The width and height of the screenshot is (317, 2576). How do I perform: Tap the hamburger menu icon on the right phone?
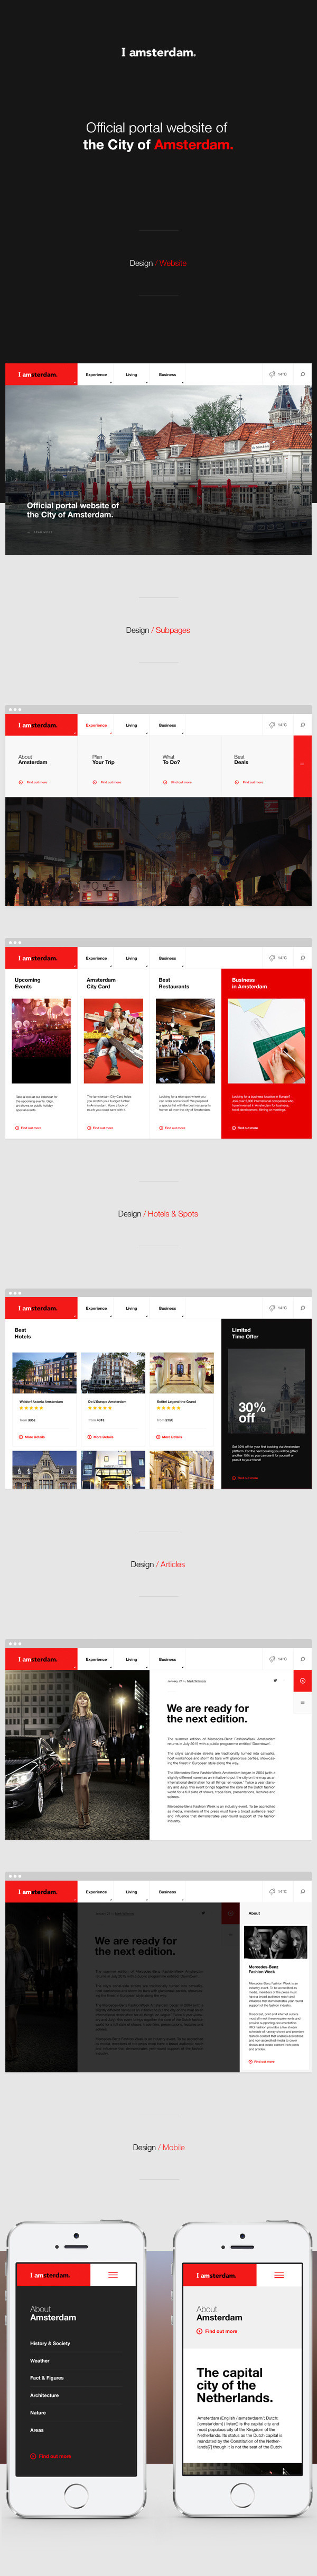coord(279,2275)
